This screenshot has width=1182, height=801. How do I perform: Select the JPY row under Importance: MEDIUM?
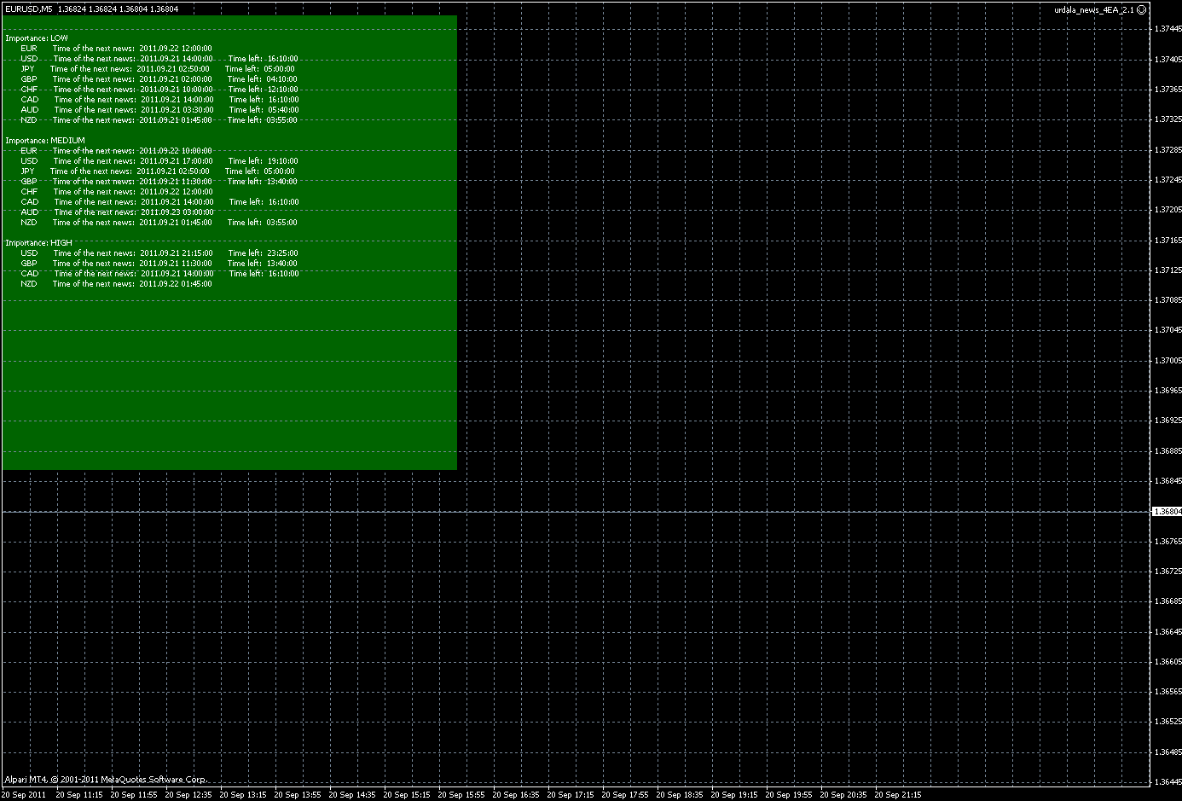158,171
